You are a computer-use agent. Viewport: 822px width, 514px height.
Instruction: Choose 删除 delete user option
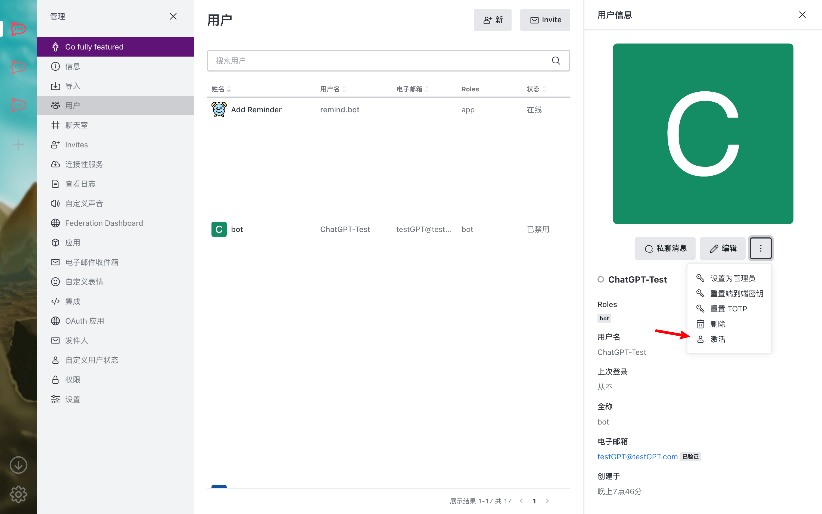tap(729, 324)
